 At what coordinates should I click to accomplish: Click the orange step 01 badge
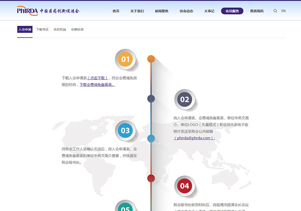pyautogui.click(x=125, y=60)
